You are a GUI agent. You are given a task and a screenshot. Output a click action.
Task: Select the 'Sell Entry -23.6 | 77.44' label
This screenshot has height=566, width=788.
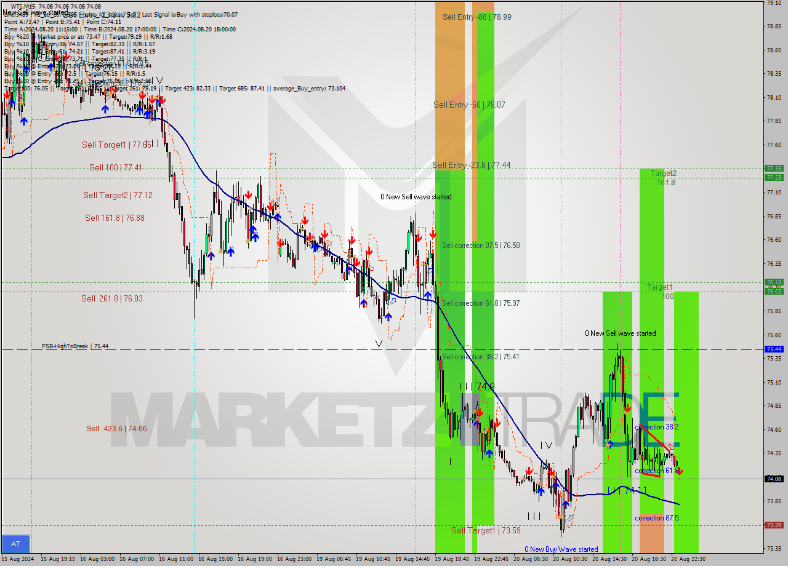[471, 165]
